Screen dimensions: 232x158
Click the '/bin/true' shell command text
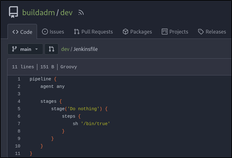[95, 124]
